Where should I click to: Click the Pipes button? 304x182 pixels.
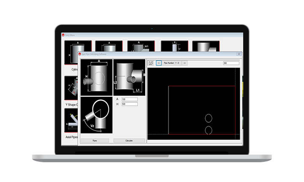click(95, 141)
